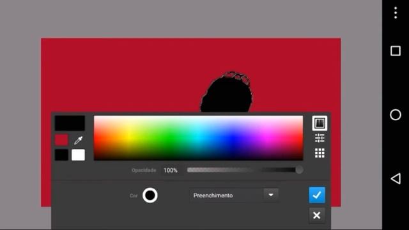Choose a color in the rainbow spectrum field
409x230 pixels.
(198, 138)
